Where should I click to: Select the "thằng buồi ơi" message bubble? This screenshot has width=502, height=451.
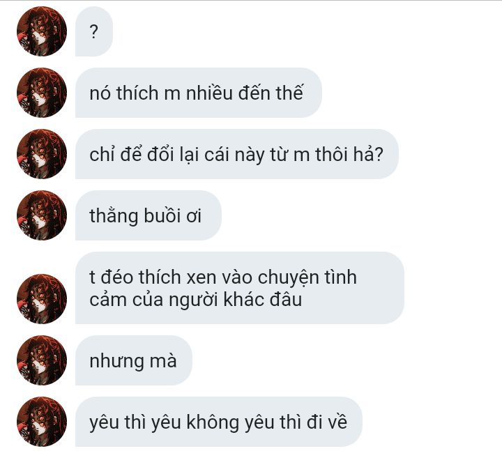pyautogui.click(x=149, y=215)
